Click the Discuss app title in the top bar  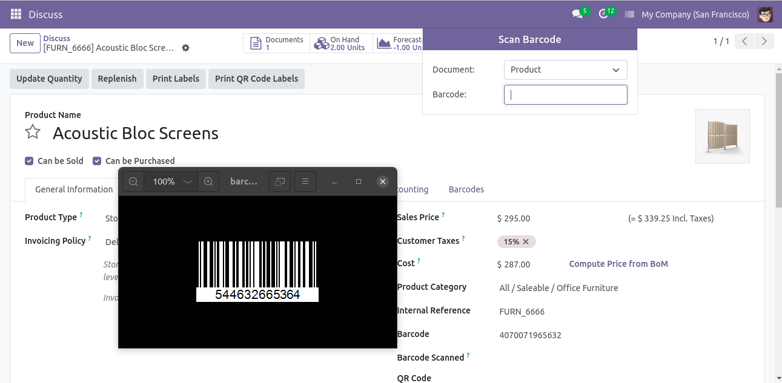(x=45, y=15)
